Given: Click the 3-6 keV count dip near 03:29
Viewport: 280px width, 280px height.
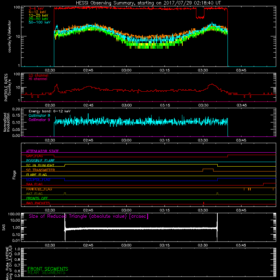Looking at the screenshot, I should (x=200, y=17).
